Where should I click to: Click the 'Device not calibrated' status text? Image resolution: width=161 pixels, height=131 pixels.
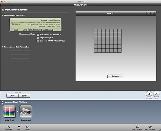point(51,20)
